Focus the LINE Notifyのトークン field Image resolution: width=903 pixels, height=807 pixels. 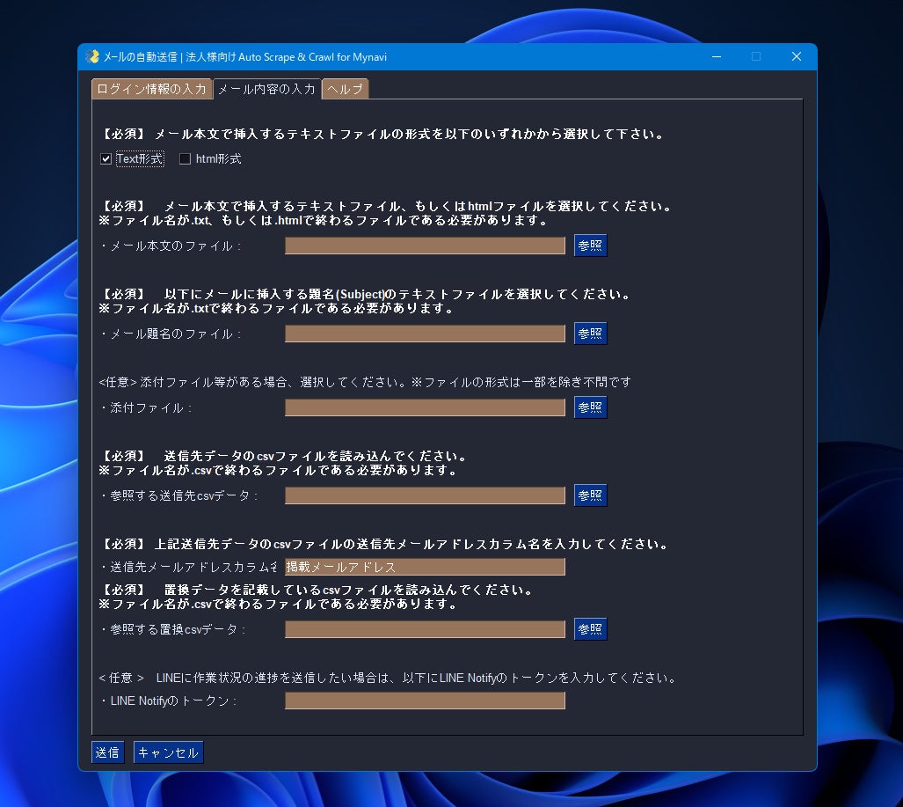pyautogui.click(x=425, y=701)
